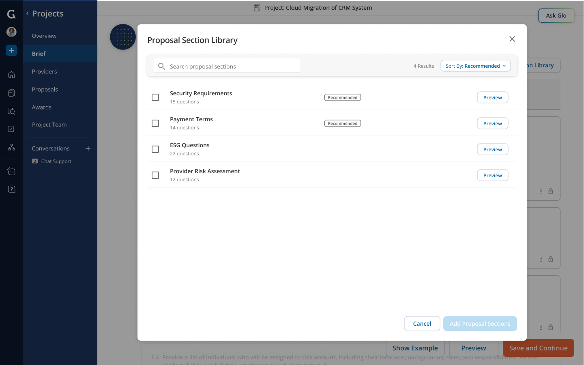Open the Sort By Recommended dropdown
The image size is (584, 365).
coord(475,66)
